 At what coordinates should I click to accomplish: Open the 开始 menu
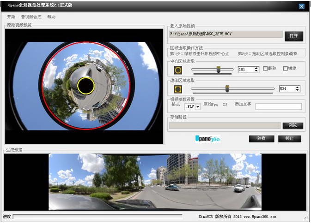[11, 17]
